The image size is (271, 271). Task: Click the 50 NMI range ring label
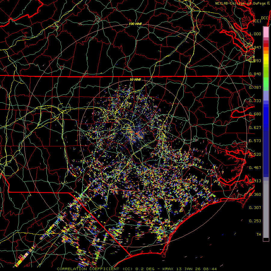point(135,79)
